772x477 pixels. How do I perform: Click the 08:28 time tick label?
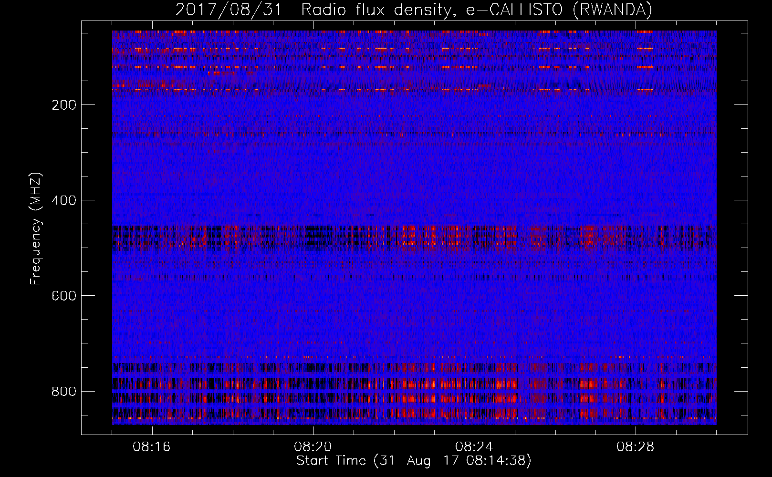(x=636, y=447)
